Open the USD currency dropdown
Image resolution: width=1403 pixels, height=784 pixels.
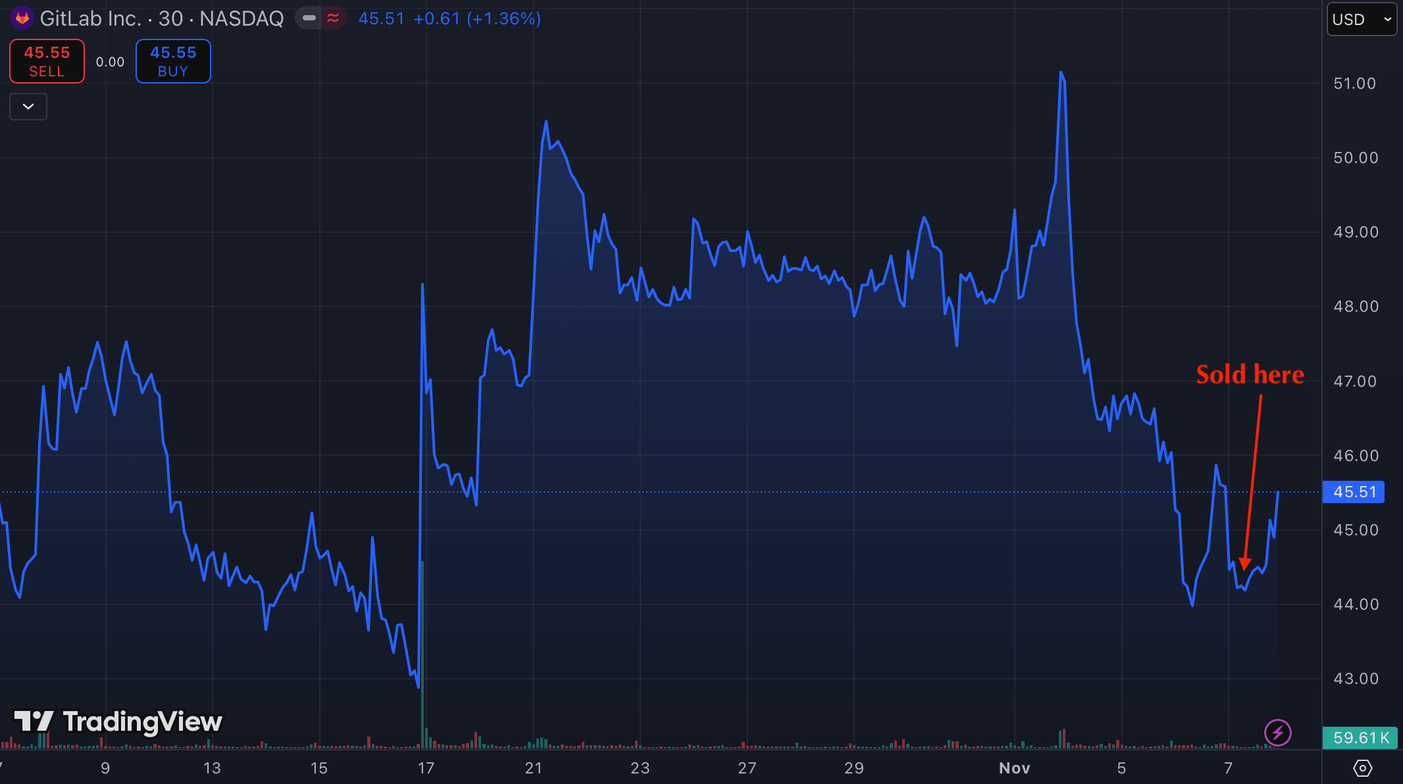click(1361, 19)
